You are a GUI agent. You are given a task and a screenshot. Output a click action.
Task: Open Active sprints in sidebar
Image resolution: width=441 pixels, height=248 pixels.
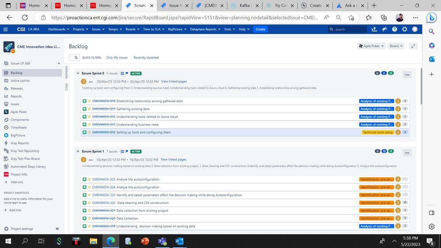(20, 81)
